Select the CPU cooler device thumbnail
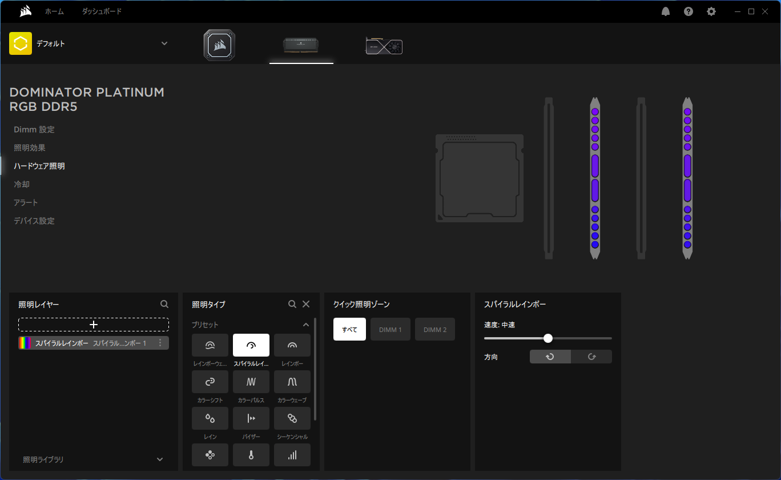The image size is (781, 480). pyautogui.click(x=219, y=45)
